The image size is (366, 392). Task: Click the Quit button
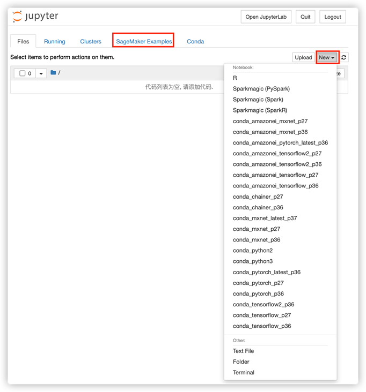pos(305,17)
